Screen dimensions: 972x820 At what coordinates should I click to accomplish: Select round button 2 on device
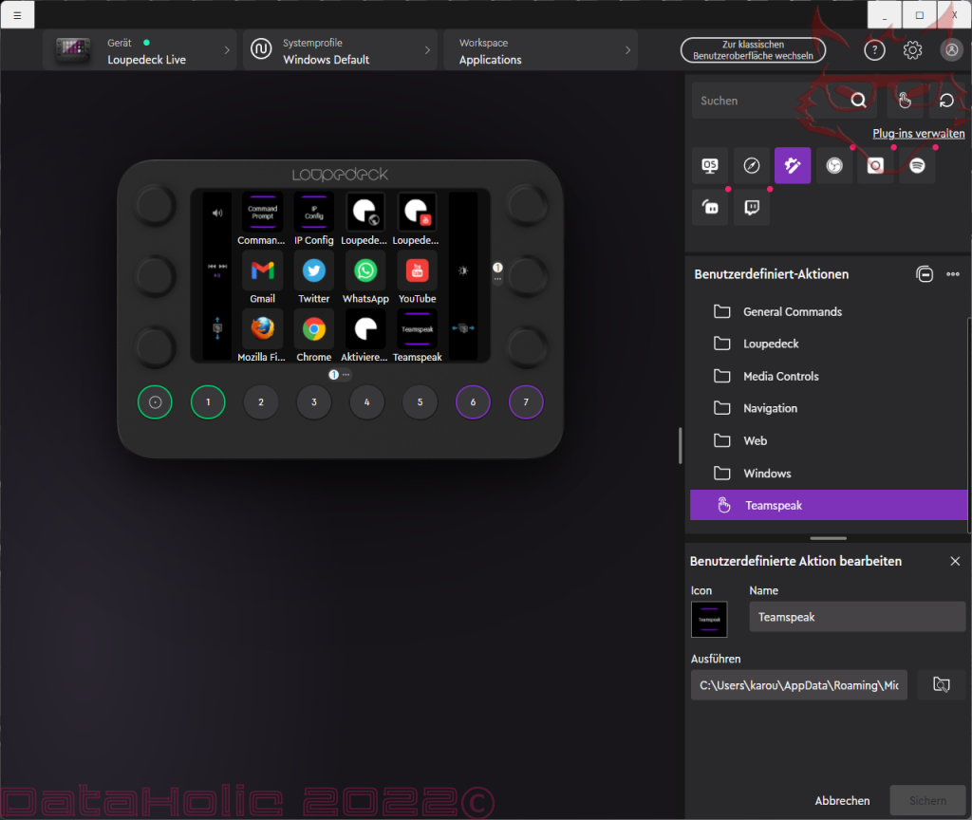261,402
